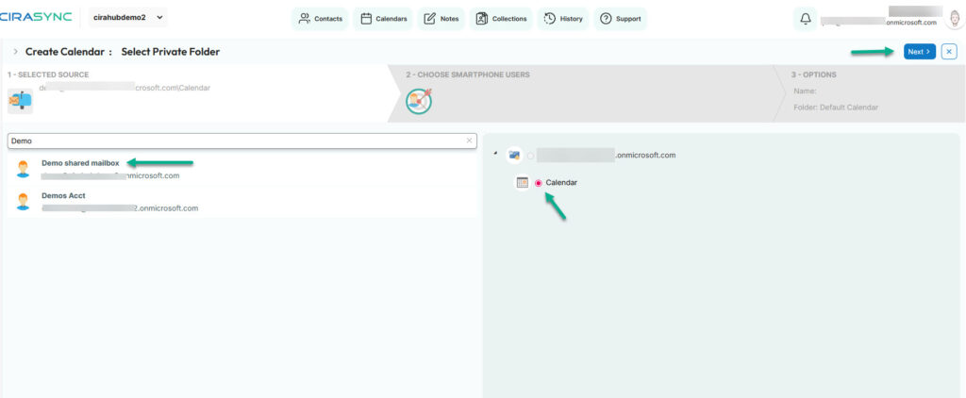Click the Name: option text
966x398 pixels.
[805, 91]
